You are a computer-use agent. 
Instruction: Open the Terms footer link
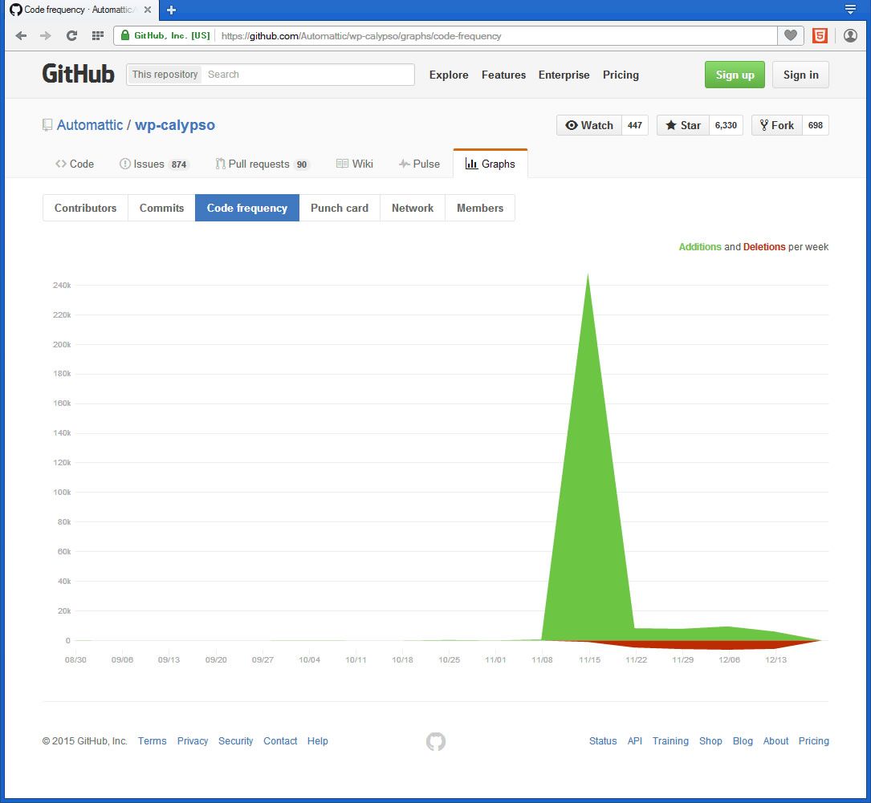click(x=153, y=741)
